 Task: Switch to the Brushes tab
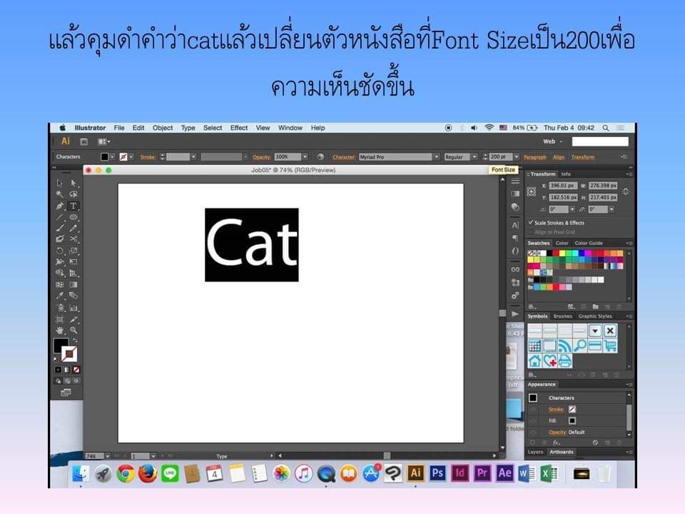point(563,316)
